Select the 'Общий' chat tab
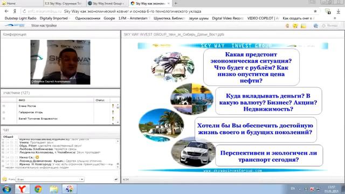 9,137
